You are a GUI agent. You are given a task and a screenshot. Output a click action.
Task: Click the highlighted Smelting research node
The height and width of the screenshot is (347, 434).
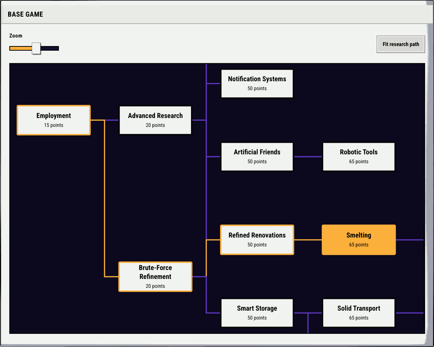[x=359, y=240]
